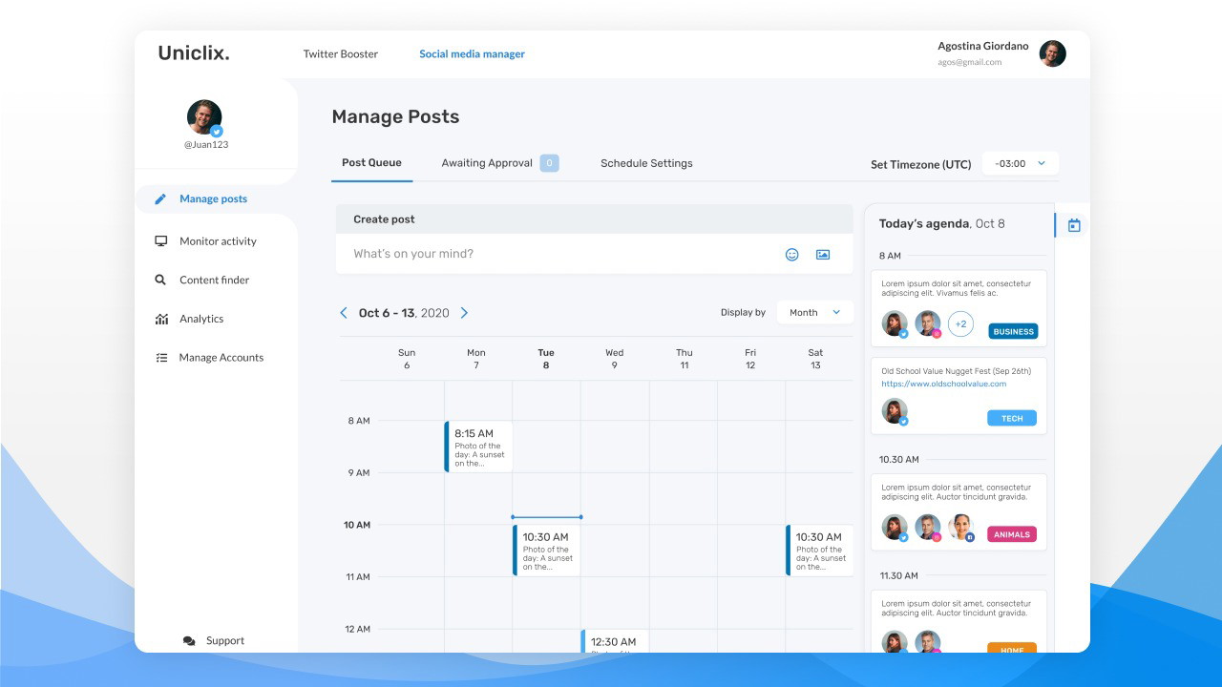Viewport: 1222px width, 687px height.
Task: Switch to the Awaiting Approval tab
Action: (x=487, y=163)
